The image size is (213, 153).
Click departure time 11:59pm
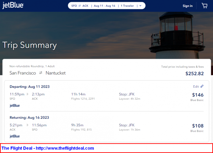[17, 94]
